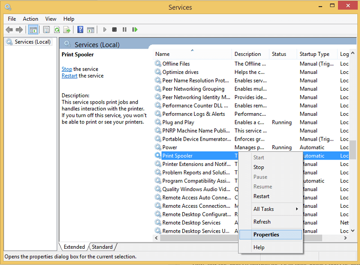
Task: Click the Restart the service link
Action: [69, 76]
